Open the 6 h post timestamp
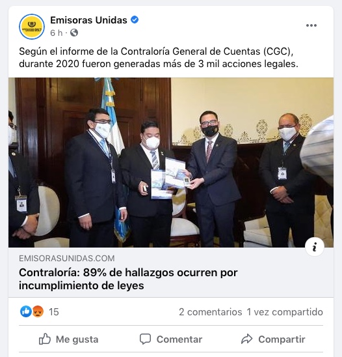The image size is (342, 357). (x=56, y=33)
